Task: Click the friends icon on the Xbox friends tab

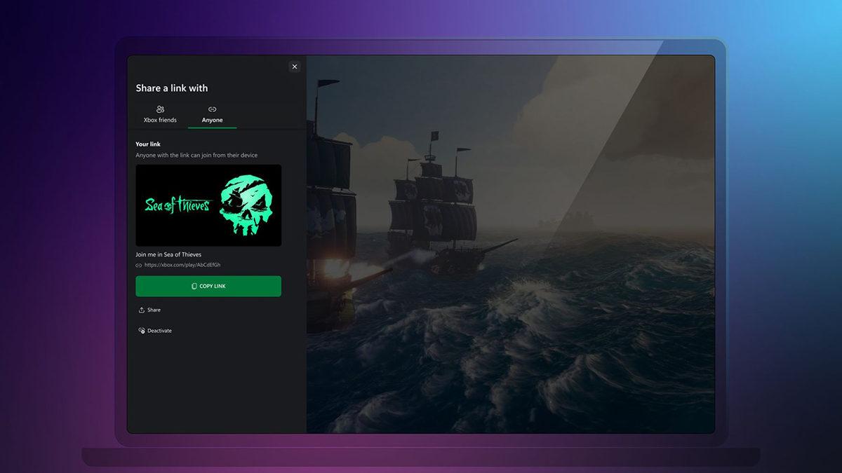Action: coord(159,110)
